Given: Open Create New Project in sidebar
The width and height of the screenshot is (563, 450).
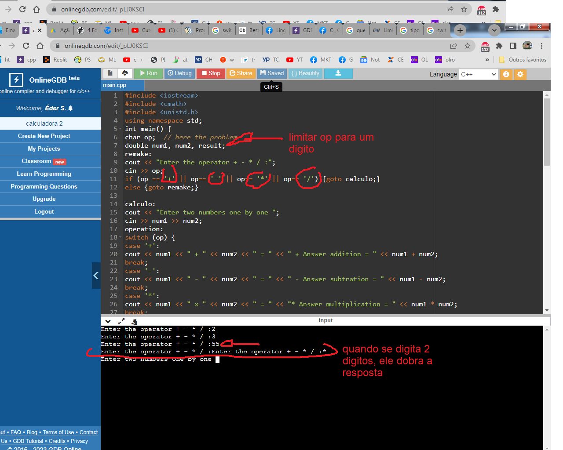Looking at the screenshot, I should (x=44, y=136).
